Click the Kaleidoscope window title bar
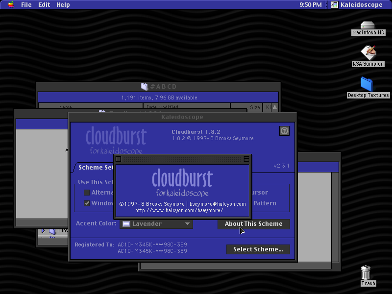392x294 pixels. [x=182, y=117]
